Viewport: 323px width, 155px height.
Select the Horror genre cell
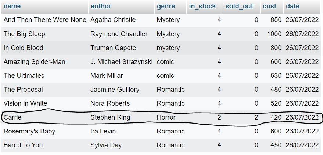166,117
